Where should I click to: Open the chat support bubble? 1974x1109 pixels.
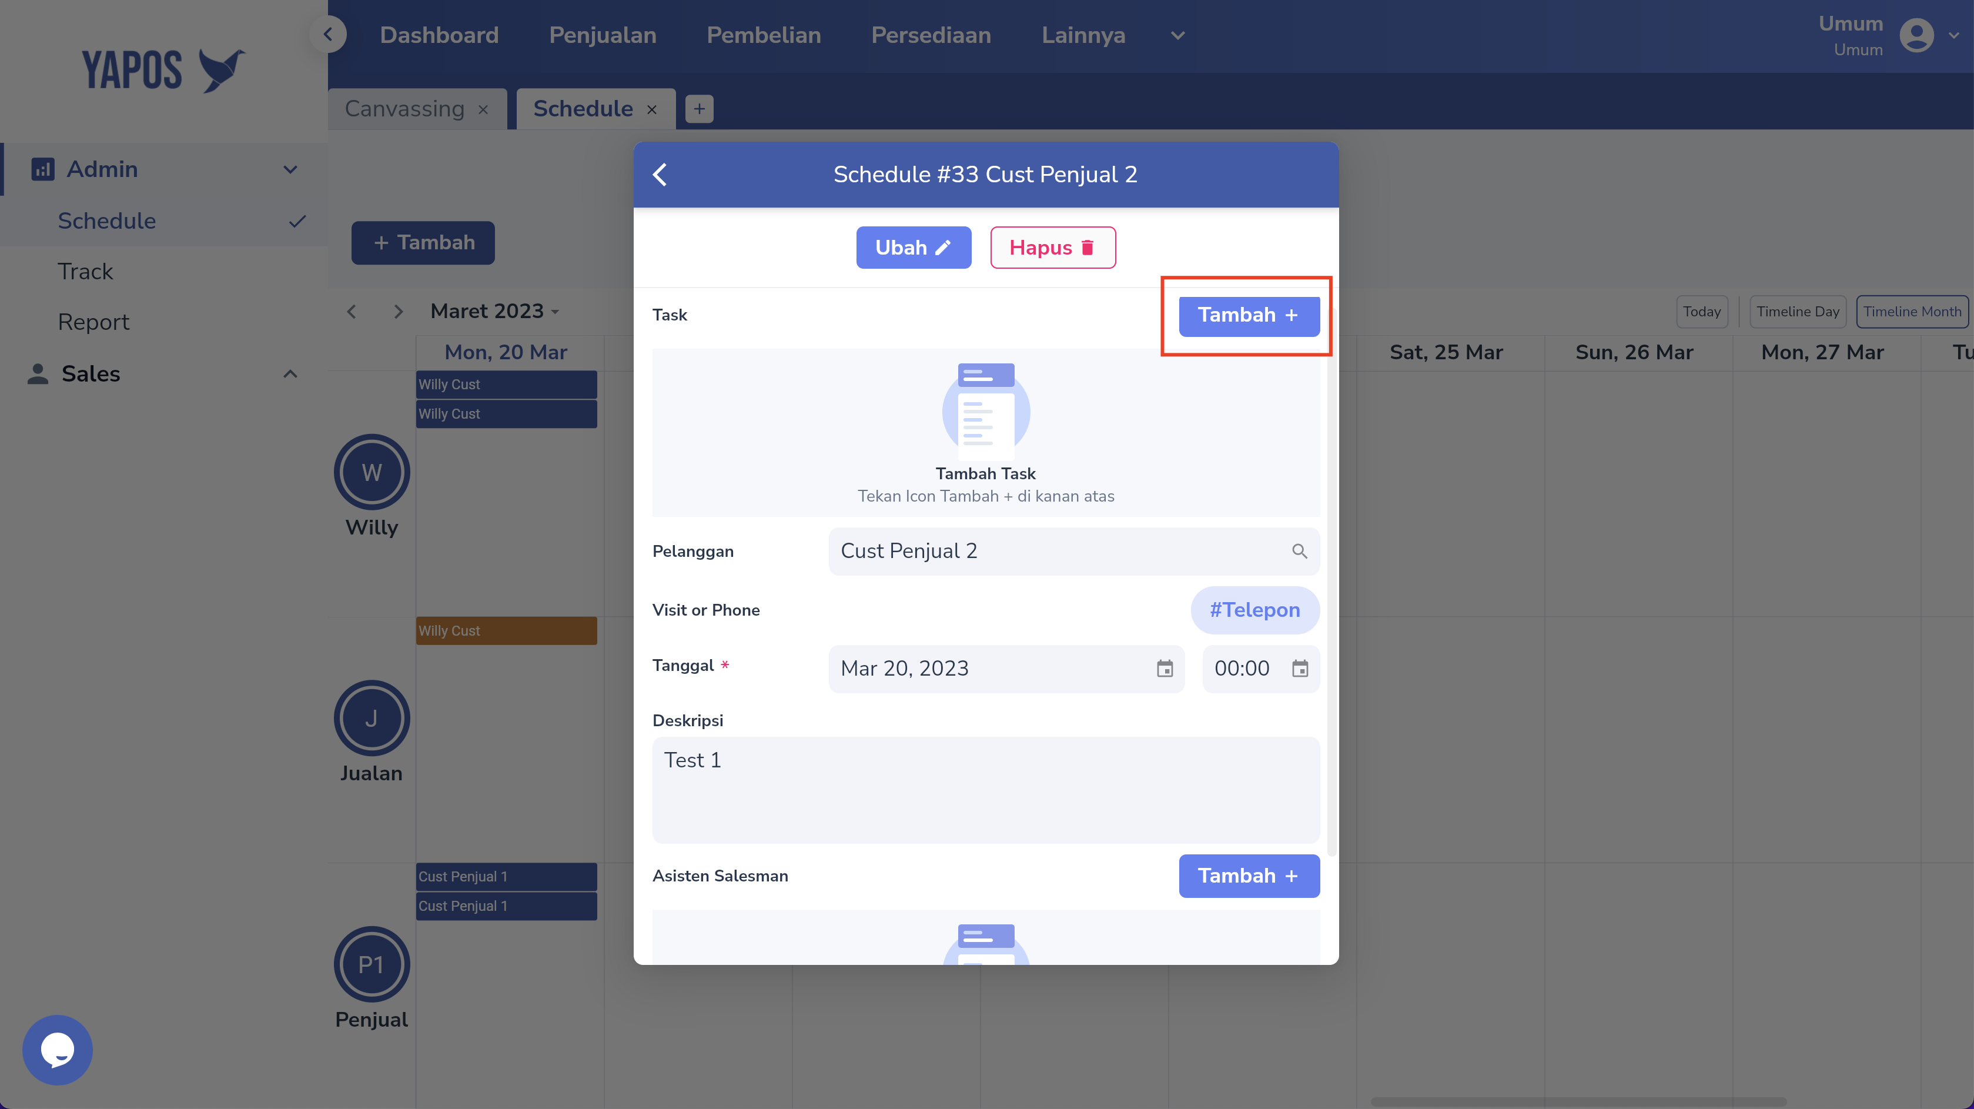click(58, 1050)
